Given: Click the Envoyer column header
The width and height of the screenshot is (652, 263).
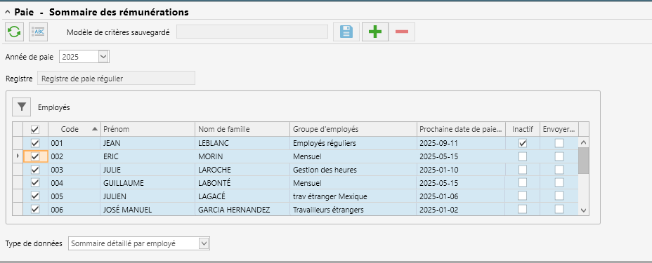Looking at the screenshot, I should click(559, 129).
